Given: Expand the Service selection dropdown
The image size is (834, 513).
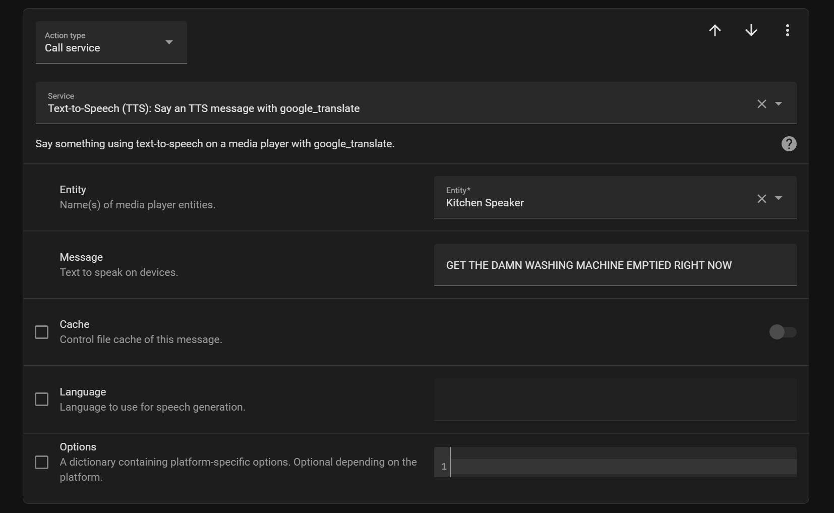Looking at the screenshot, I should 779,104.
